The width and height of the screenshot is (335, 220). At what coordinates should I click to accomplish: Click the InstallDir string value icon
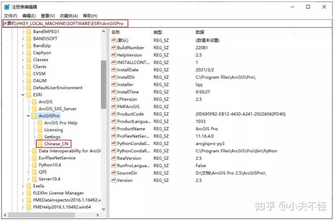point(114,77)
